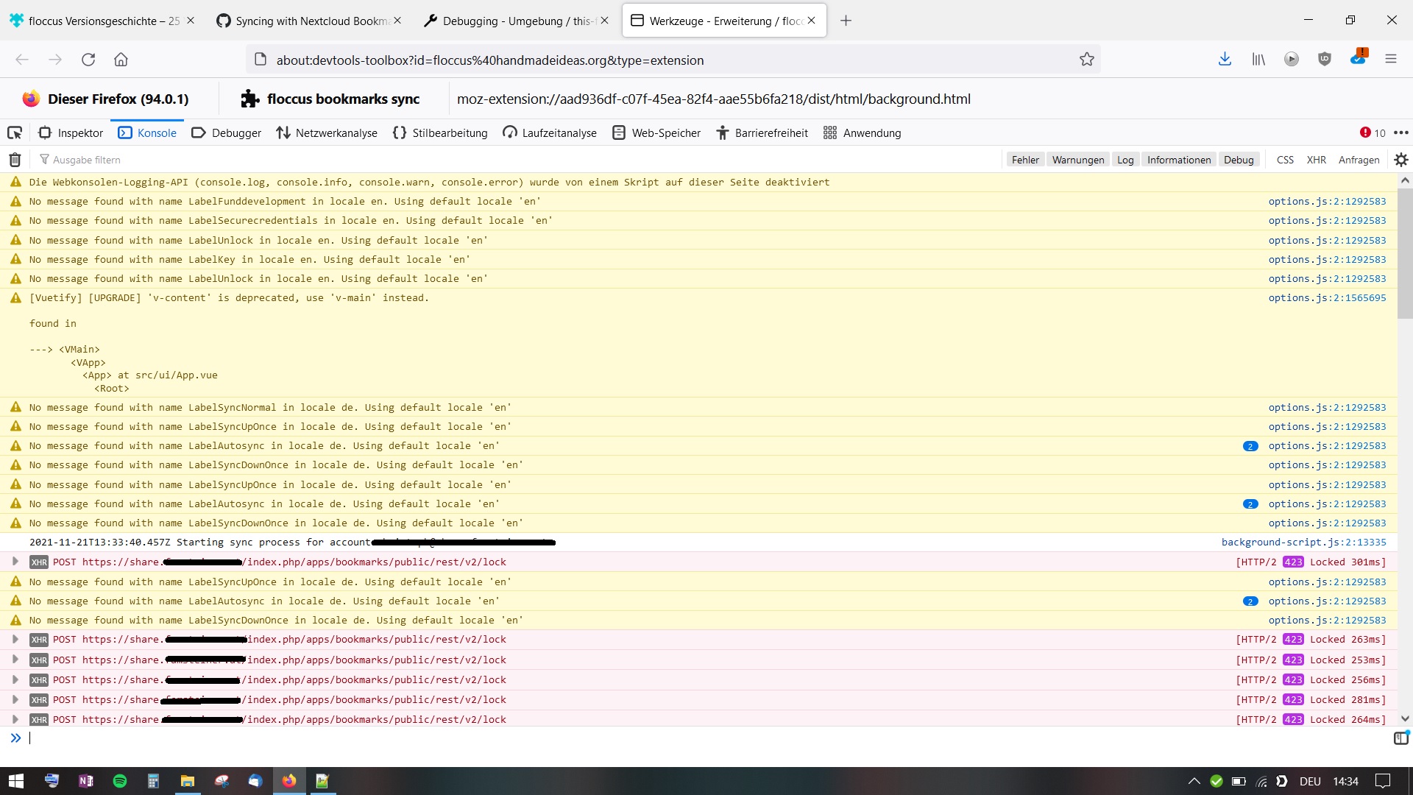Open the devtools three-dots menu
1413x795 pixels.
point(1400,132)
